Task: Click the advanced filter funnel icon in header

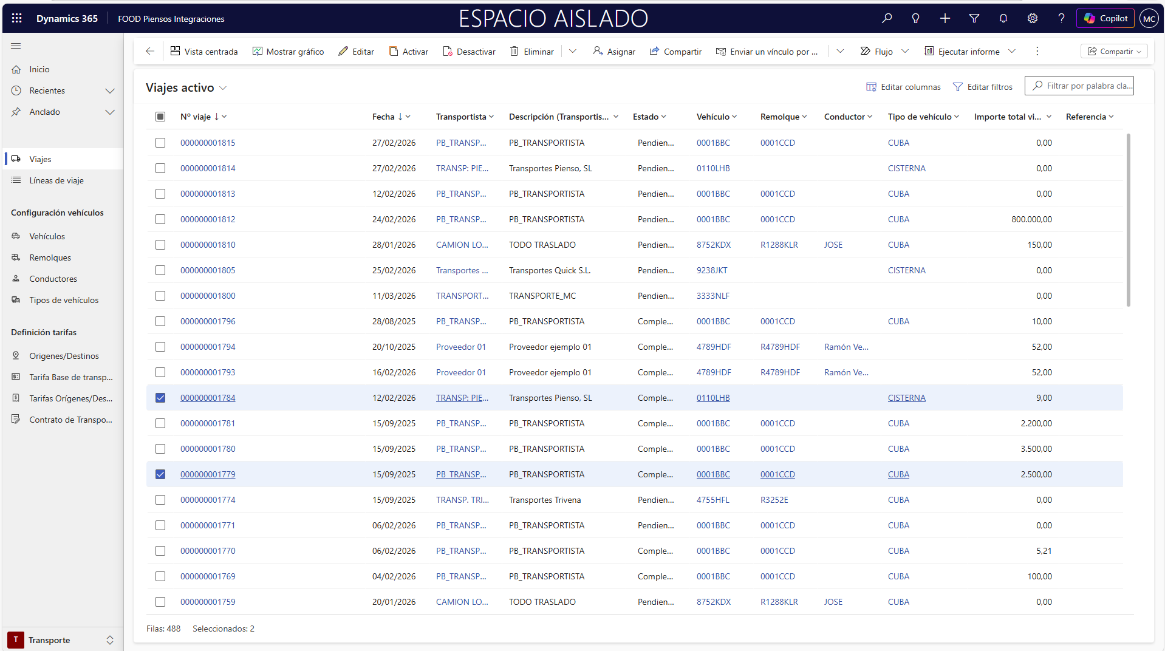Action: pyautogui.click(x=974, y=18)
